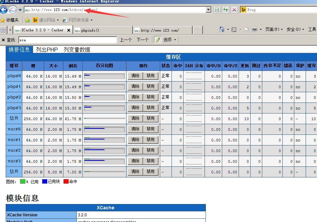This screenshot has height=222, width=317.
Task: Switch to http://www.123.com/ tab
Action: tap(163, 30)
